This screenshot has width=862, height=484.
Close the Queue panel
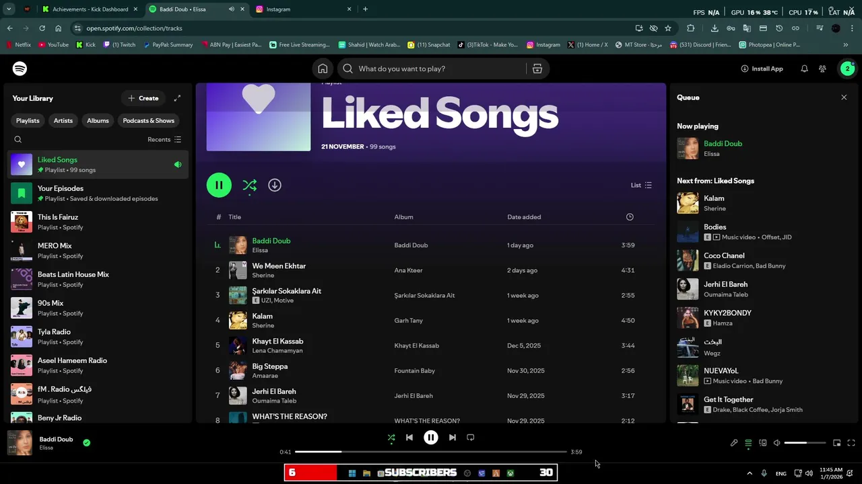tap(844, 97)
